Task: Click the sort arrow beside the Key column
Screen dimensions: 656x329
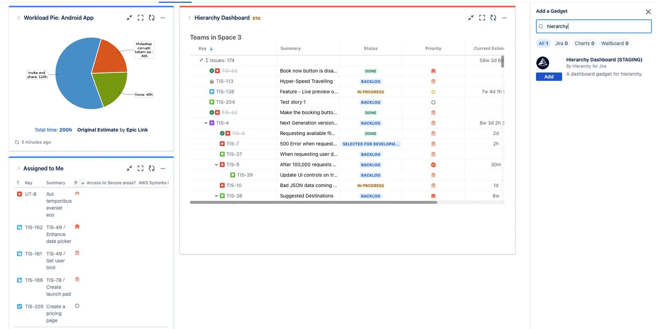Action: (211, 49)
